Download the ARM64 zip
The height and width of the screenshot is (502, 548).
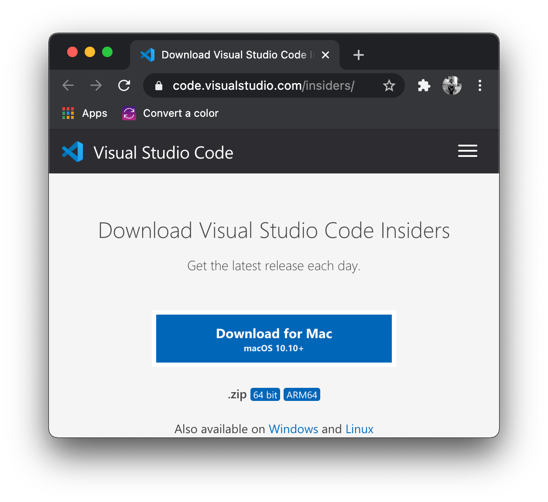[x=302, y=395]
